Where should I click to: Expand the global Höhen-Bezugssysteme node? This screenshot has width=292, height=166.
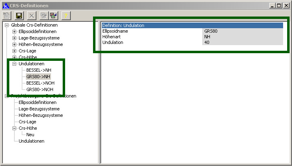pyautogui.click(x=15, y=44)
